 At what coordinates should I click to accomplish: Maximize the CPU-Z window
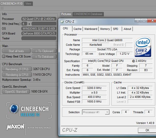coord(144,21)
